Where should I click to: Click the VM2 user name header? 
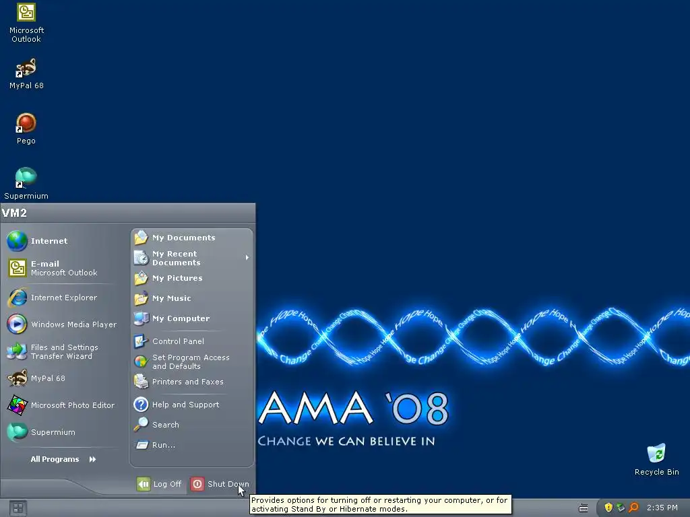point(15,213)
